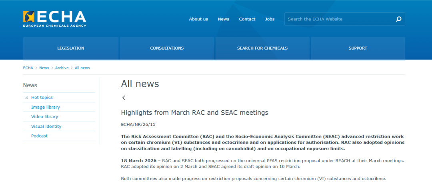Screen dimensions: 432x183
Task: Open the News link in header
Action: [x=223, y=19]
